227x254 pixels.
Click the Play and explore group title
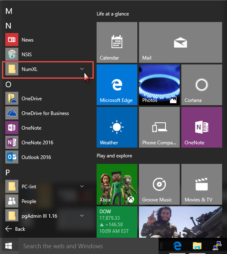[x=114, y=156]
